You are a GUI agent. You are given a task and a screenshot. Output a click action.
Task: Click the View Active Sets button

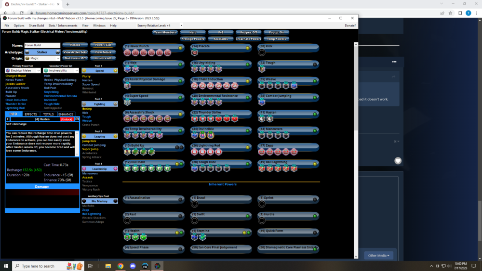coord(75,52)
